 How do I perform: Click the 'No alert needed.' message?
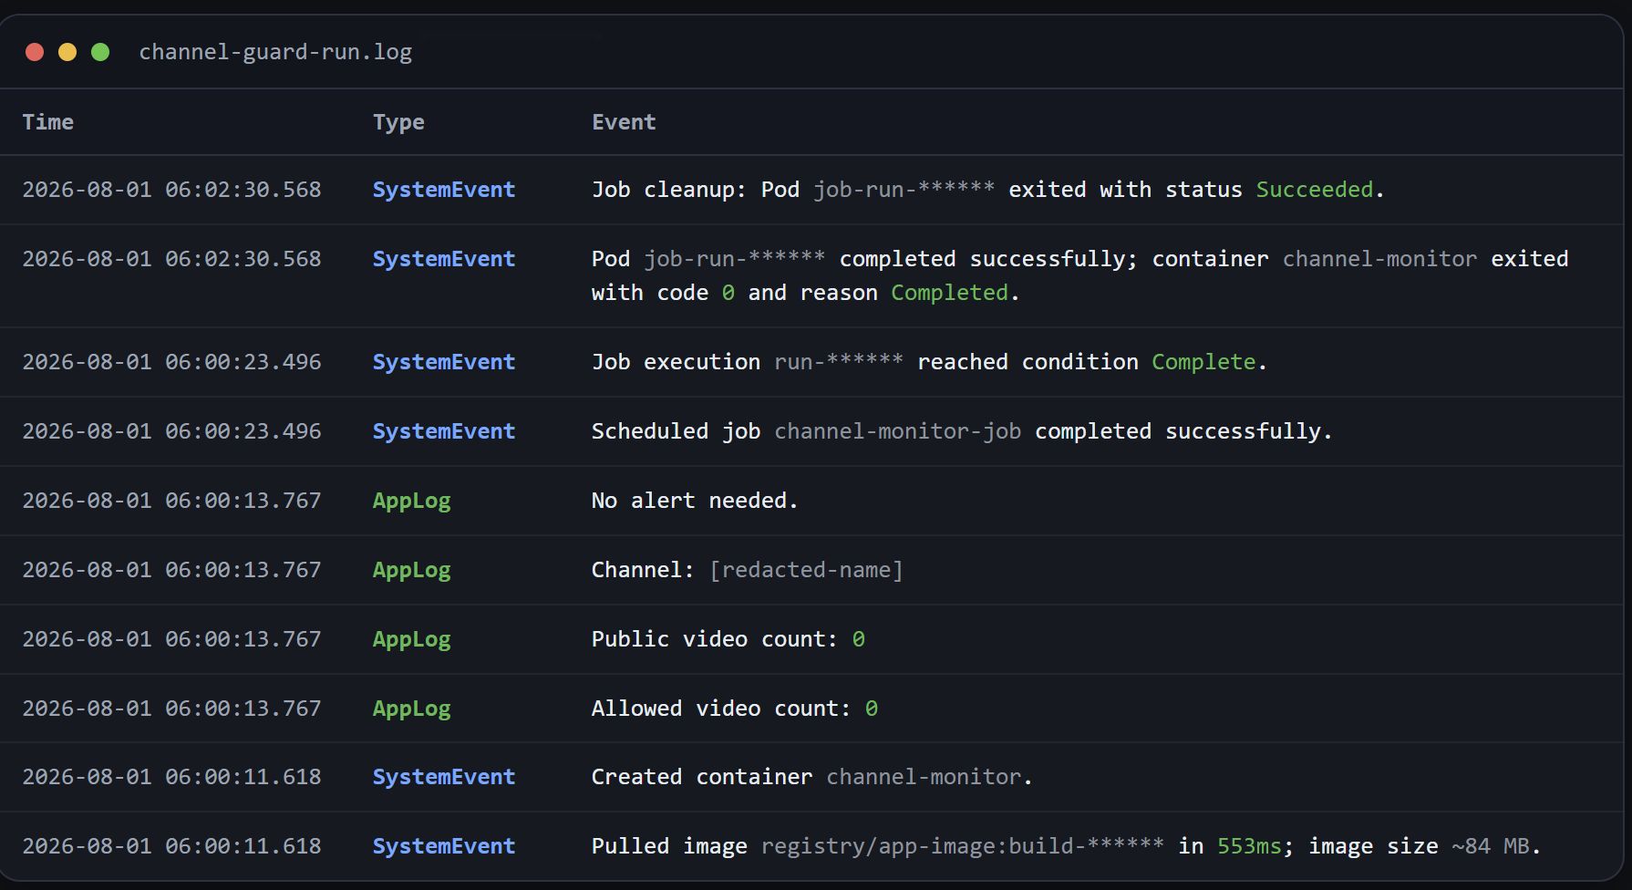tap(695, 501)
